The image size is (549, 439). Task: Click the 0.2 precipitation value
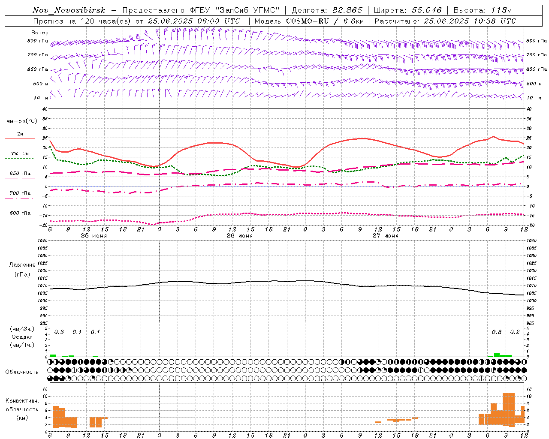515,332
